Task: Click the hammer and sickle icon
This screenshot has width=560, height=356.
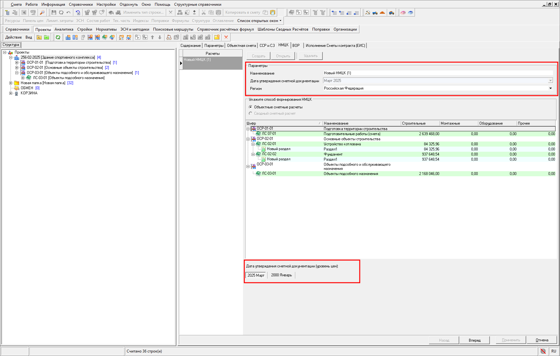Action: pyautogui.click(x=367, y=12)
